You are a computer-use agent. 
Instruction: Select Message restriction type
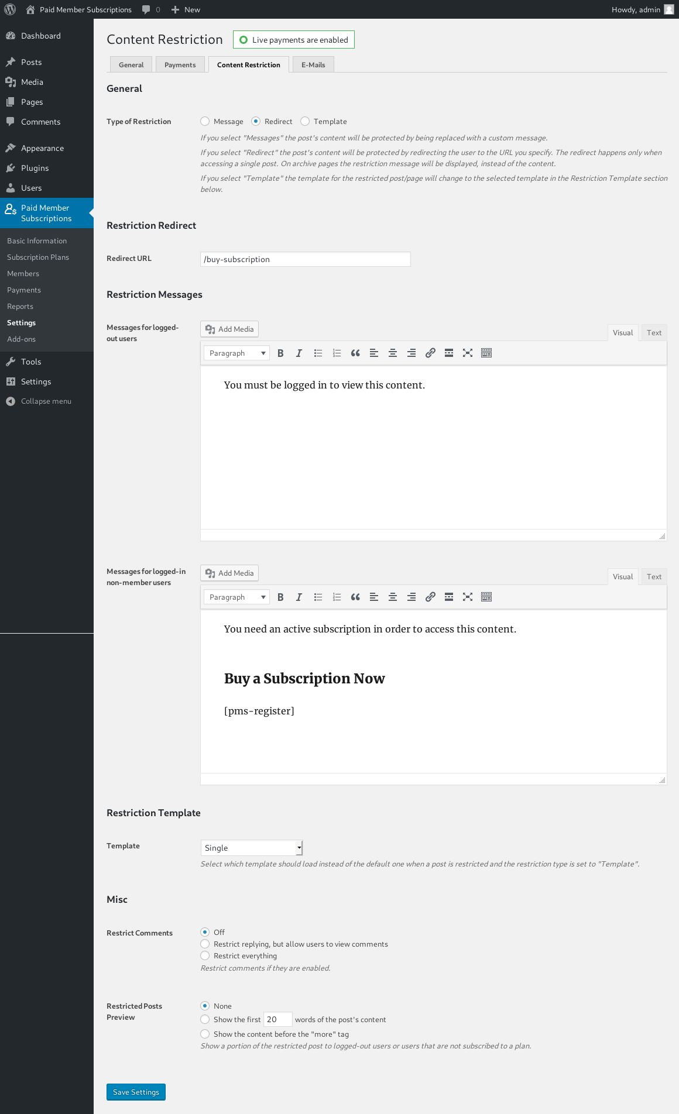pyautogui.click(x=205, y=121)
